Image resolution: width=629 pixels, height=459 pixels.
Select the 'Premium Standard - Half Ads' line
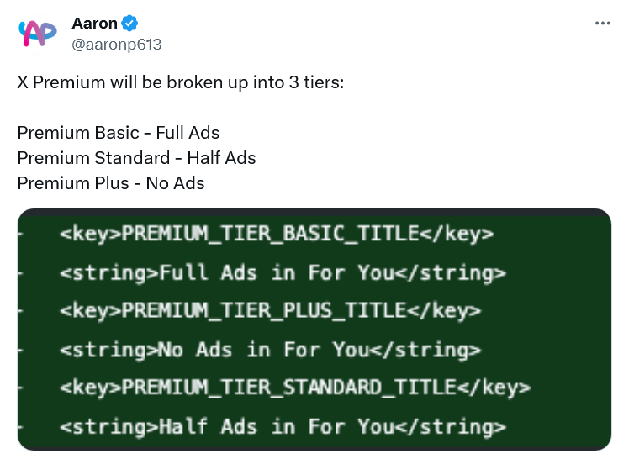tap(136, 158)
